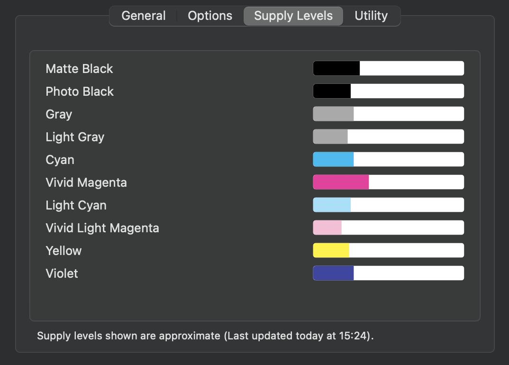Select the Violet ink label
Viewport: 509px width, 365px height.
(62, 274)
